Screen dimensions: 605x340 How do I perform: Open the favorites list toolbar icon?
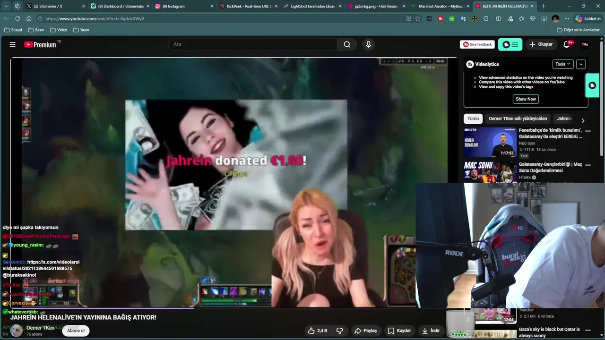(x=521, y=18)
